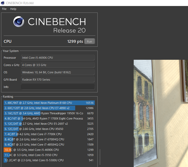The width and height of the screenshot is (188, 167).
Task: Click the panel splitter grip beside ranking
Action: [100, 157]
